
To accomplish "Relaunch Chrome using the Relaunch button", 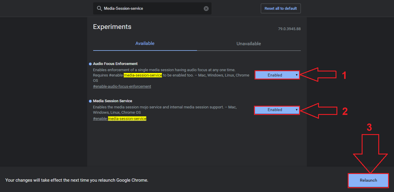I will pyautogui.click(x=368, y=180).
